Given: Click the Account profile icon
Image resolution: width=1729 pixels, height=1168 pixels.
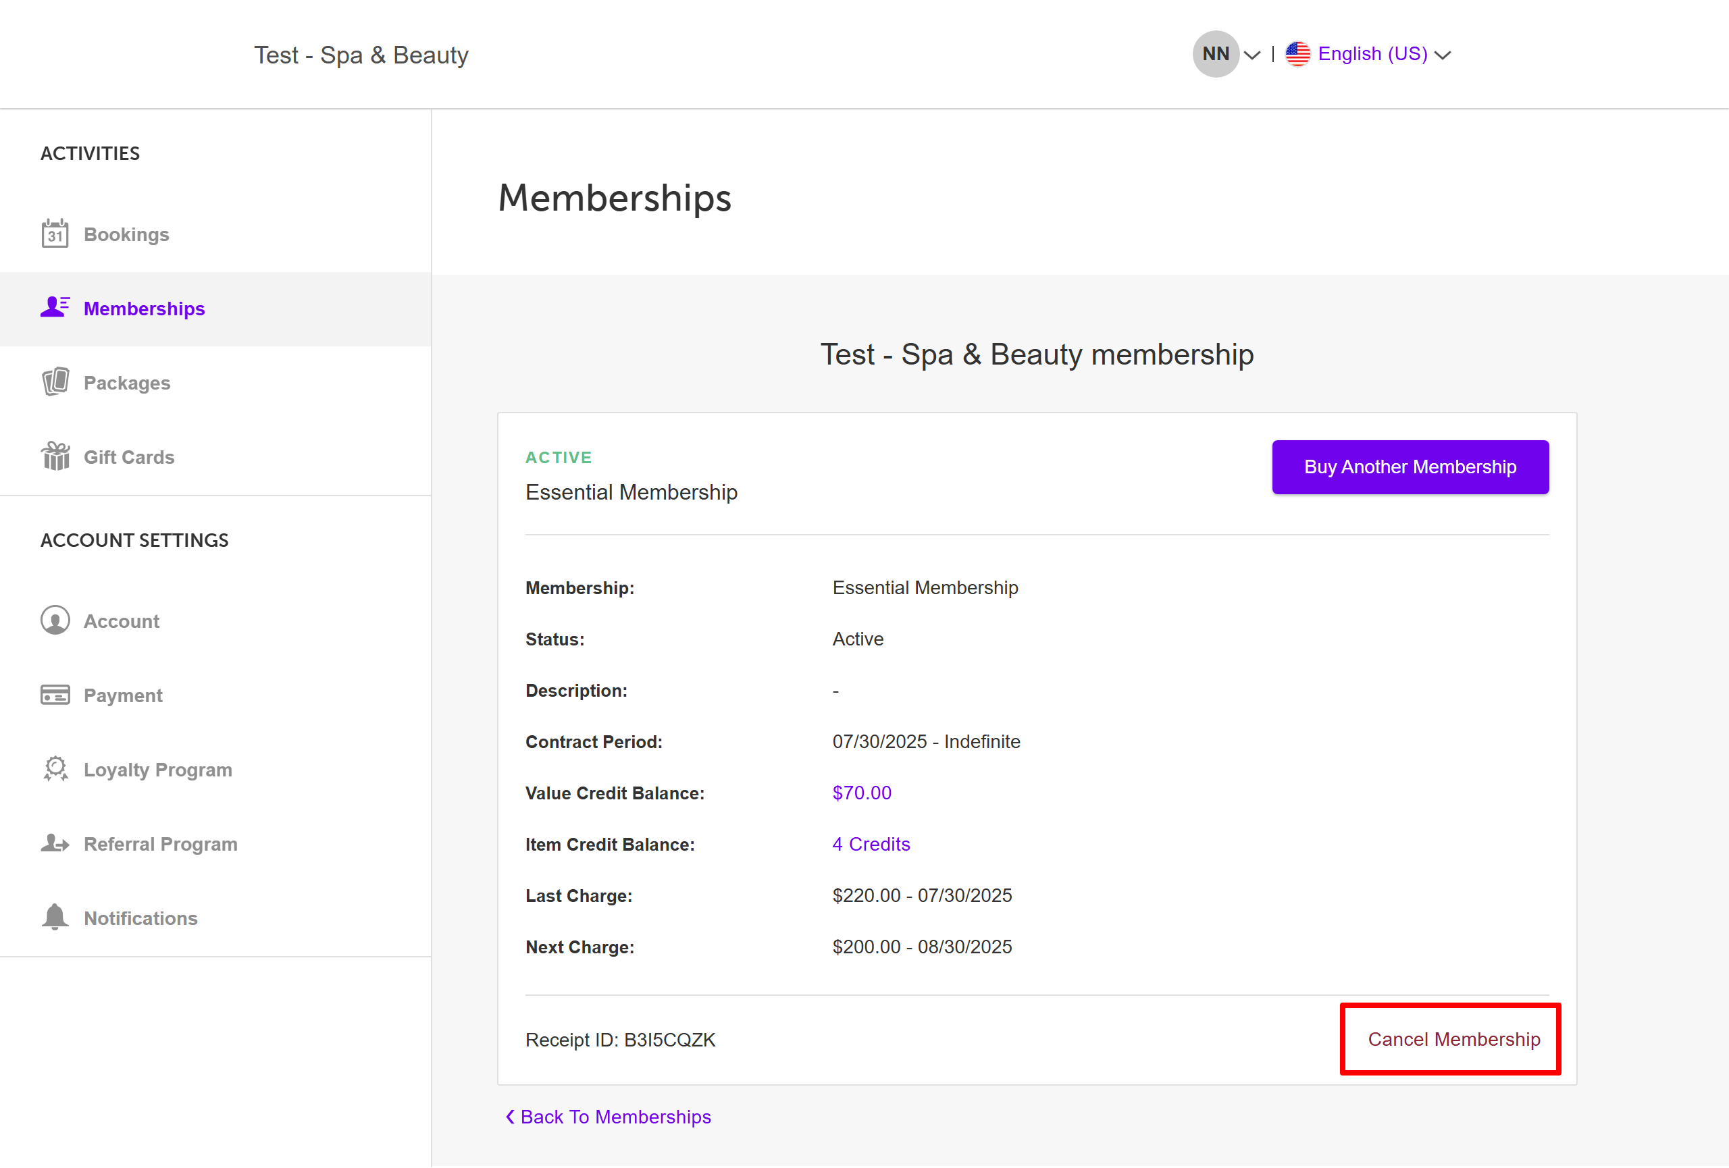Looking at the screenshot, I should click(x=55, y=621).
